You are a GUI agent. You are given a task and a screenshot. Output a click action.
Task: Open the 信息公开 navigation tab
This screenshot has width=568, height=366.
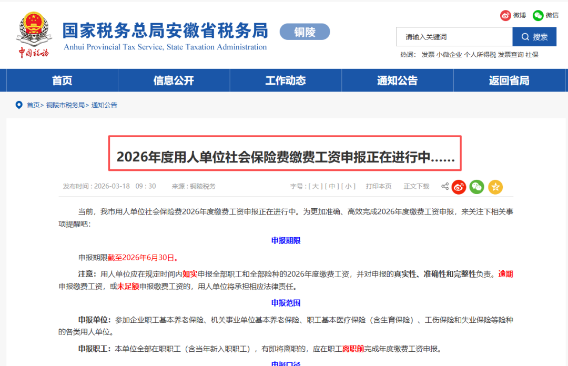click(x=174, y=80)
